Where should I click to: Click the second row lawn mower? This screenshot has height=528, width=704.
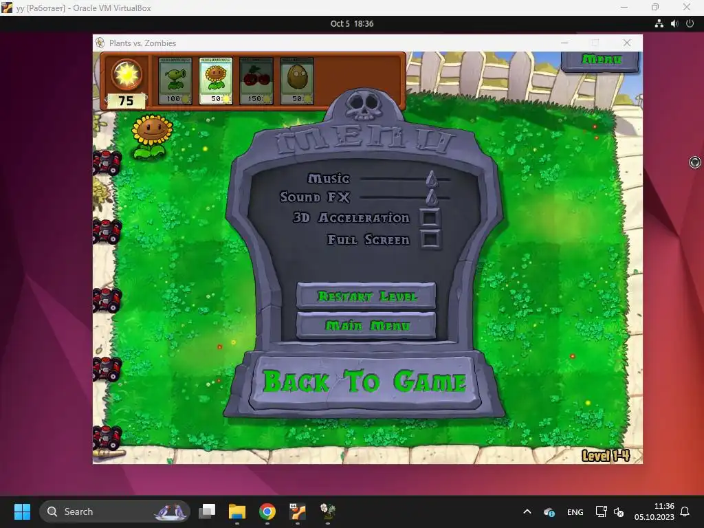click(107, 231)
